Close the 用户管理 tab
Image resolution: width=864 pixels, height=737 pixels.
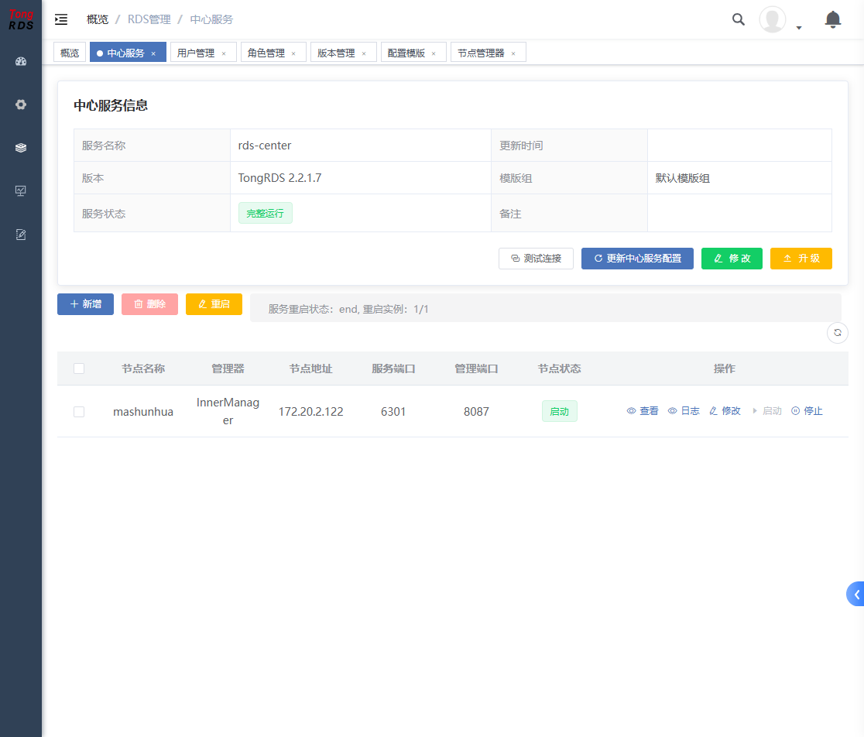click(224, 53)
